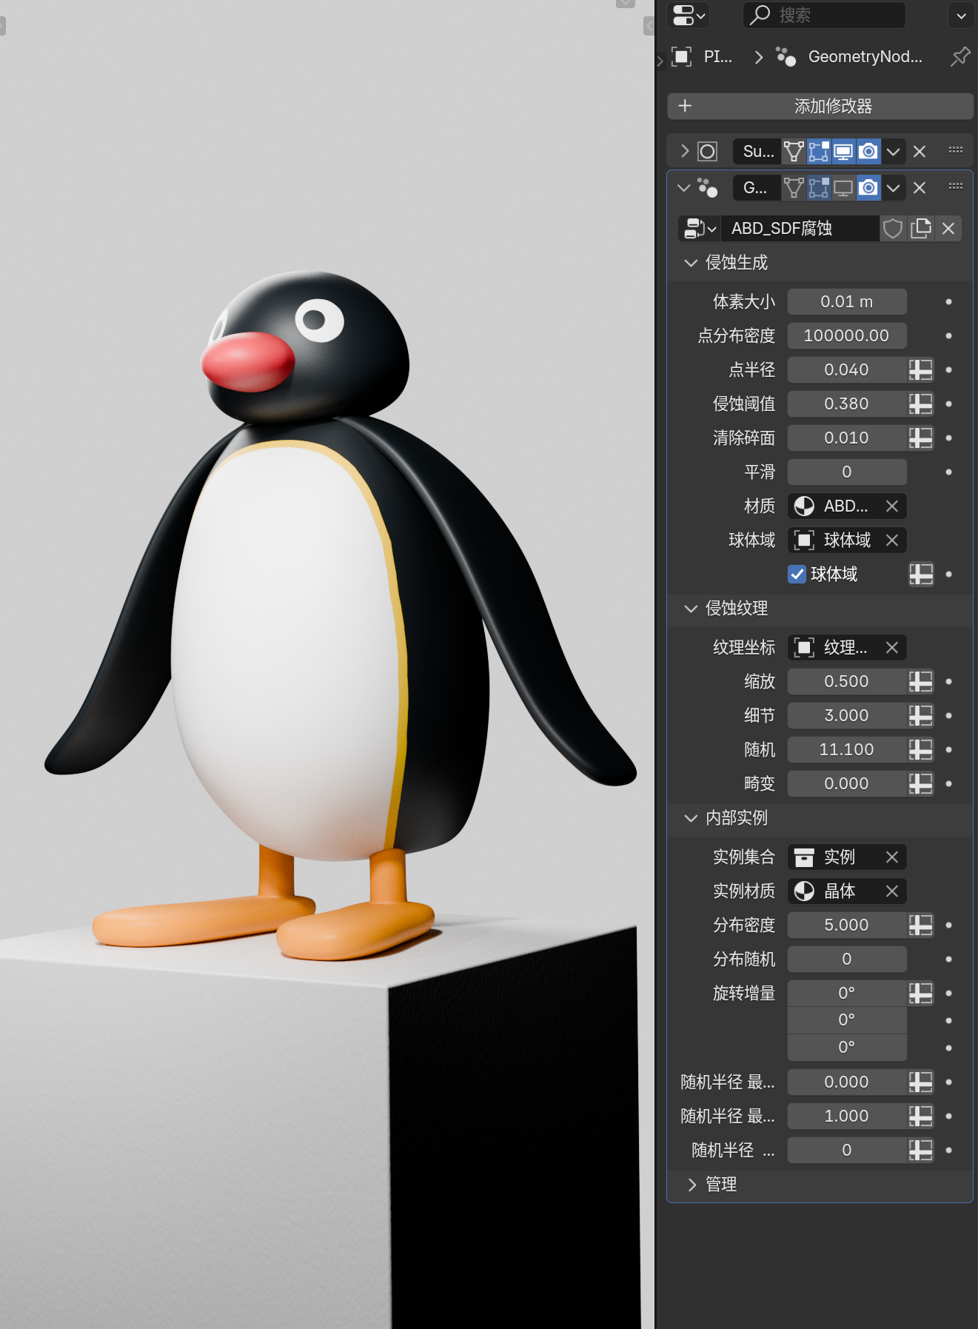Click the geometry nodes icon in the G... header

point(708,188)
